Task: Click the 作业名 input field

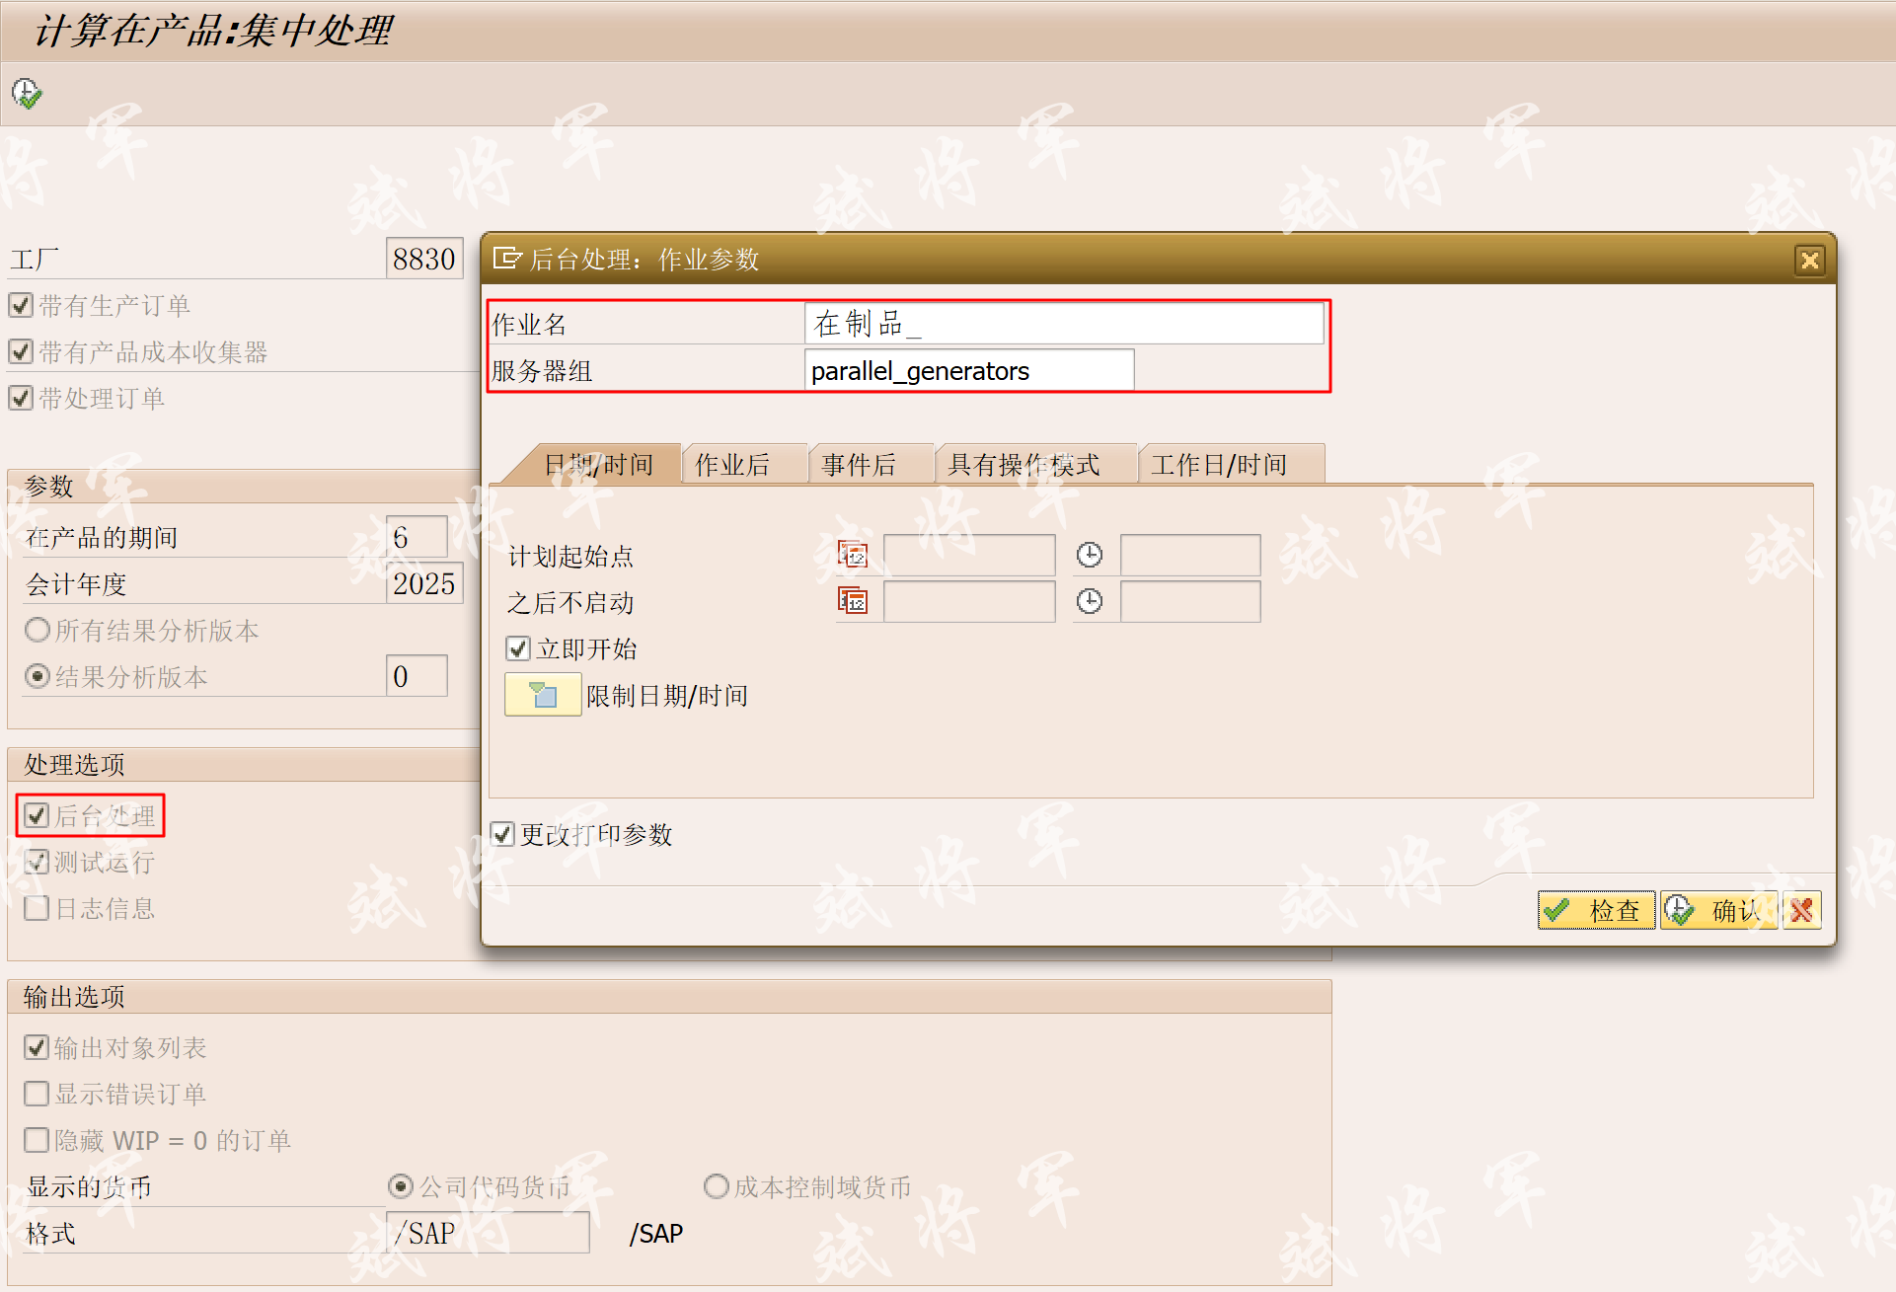Action: click(1064, 324)
